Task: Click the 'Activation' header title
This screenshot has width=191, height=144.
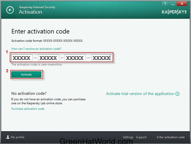Action: (30, 12)
